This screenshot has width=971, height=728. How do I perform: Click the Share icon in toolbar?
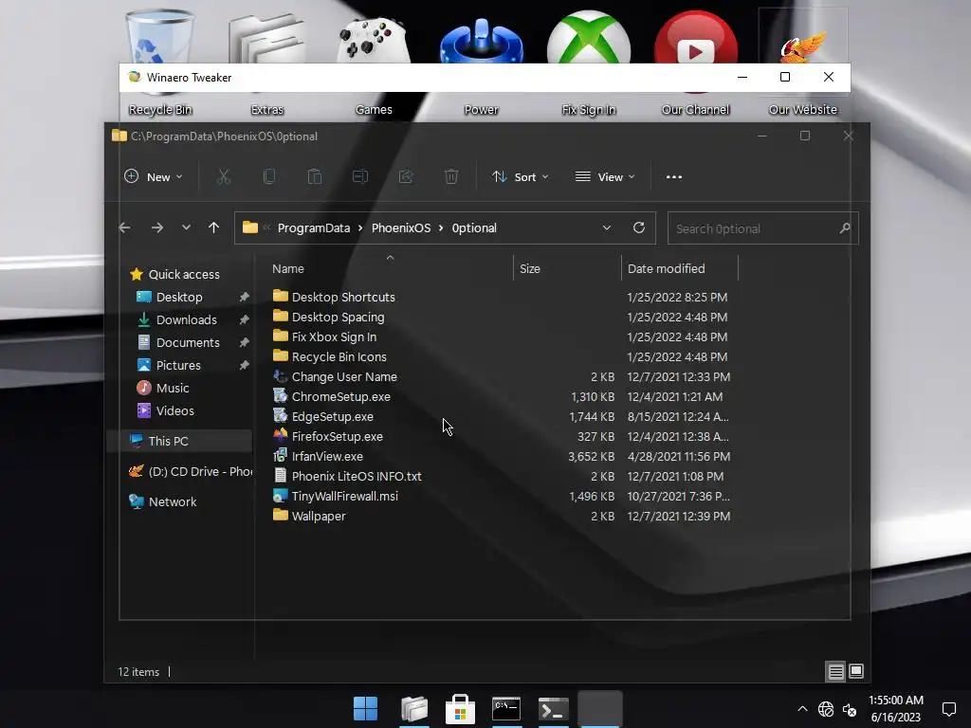click(x=406, y=177)
